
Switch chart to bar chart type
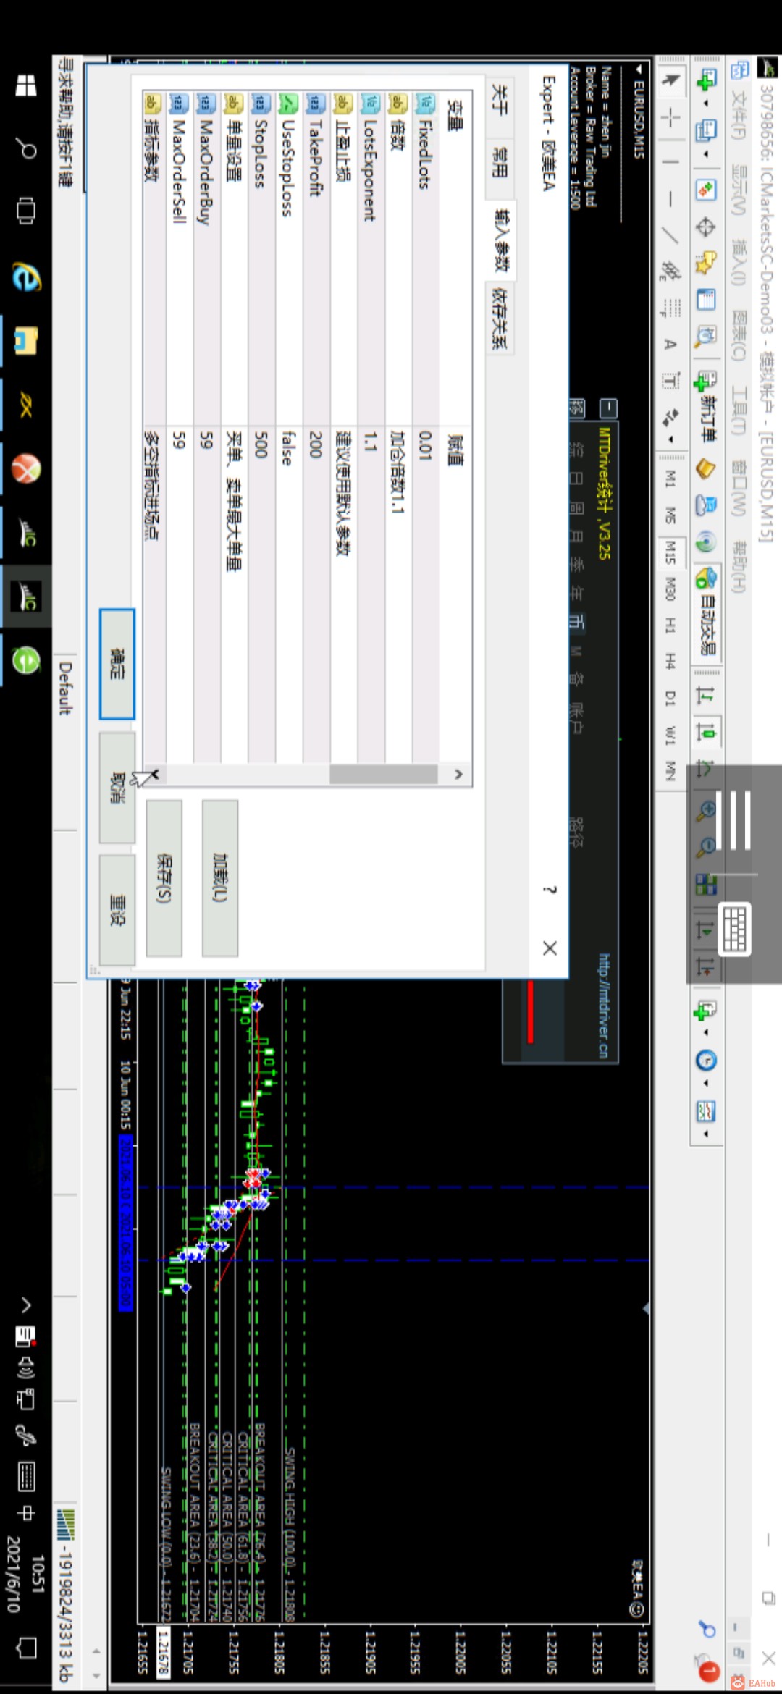(706, 696)
